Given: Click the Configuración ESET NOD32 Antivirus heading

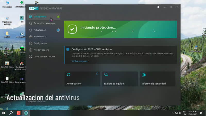Looking at the screenshot, I should [x=92, y=49].
